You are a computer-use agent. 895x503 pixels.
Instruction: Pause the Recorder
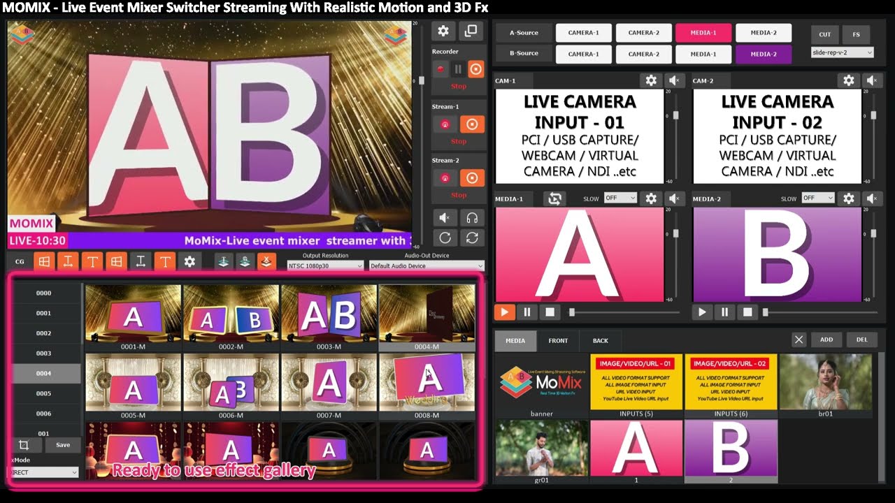(458, 69)
